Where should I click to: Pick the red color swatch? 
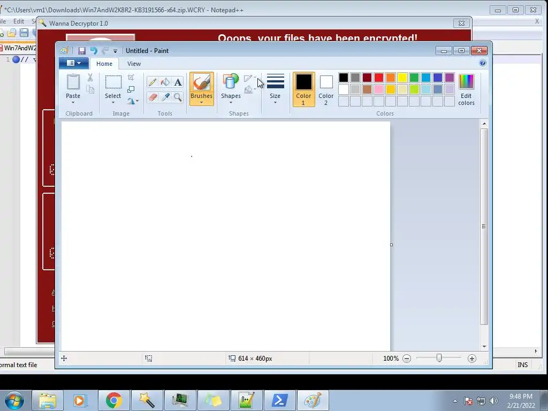click(x=379, y=78)
